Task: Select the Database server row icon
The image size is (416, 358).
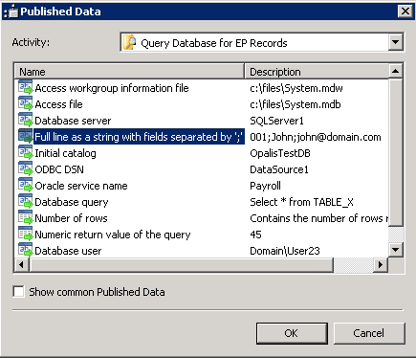Action: pyautogui.click(x=26, y=121)
